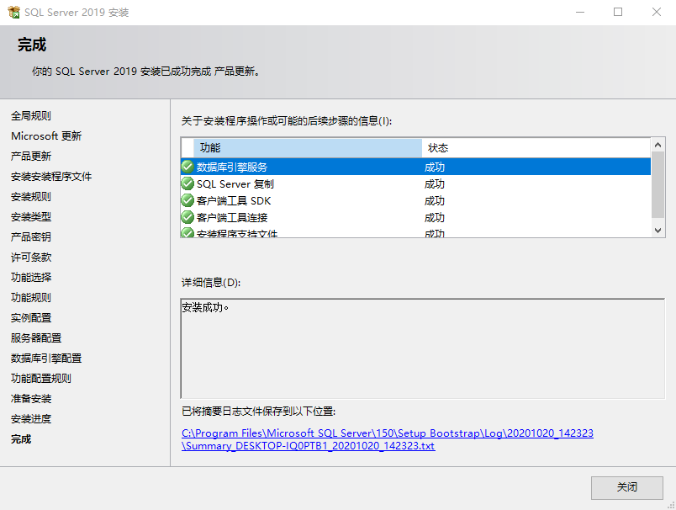Click the 安装安装程序文件 step
This screenshot has width=676, height=510.
coord(51,177)
